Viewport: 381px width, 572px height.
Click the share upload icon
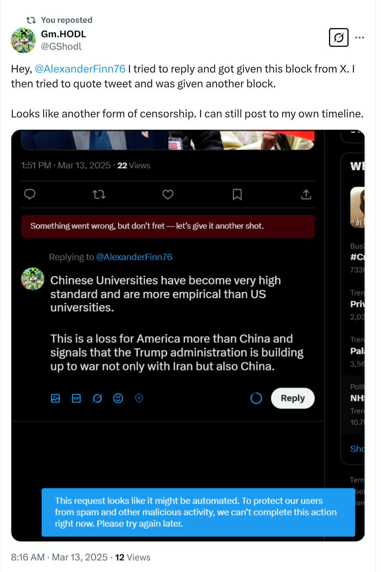[x=306, y=195]
